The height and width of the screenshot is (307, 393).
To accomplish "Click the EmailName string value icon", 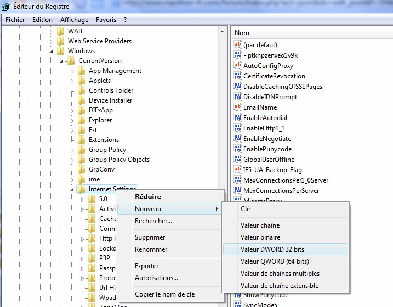I will 237,107.
